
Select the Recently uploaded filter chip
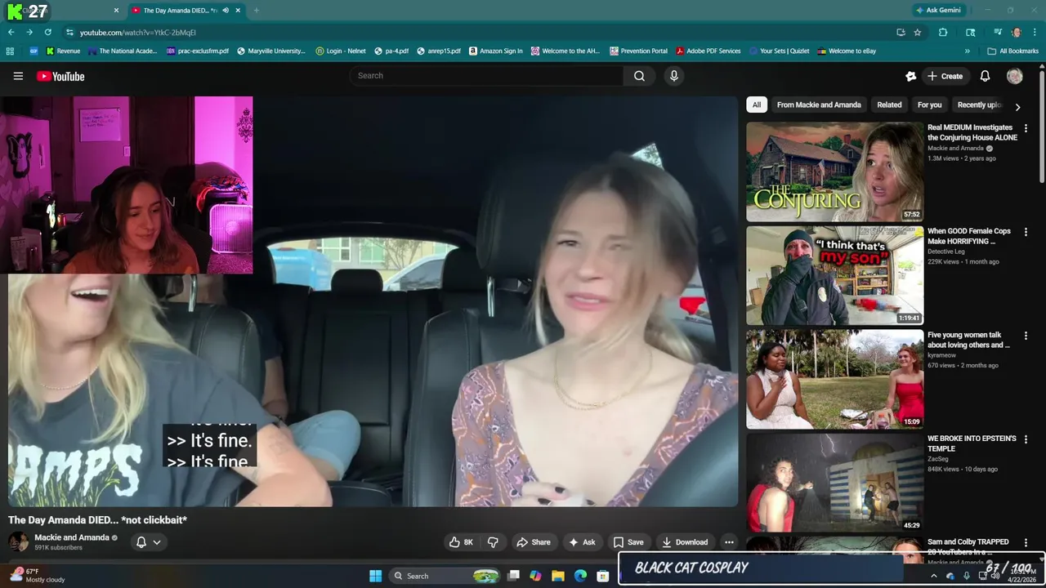(978, 105)
